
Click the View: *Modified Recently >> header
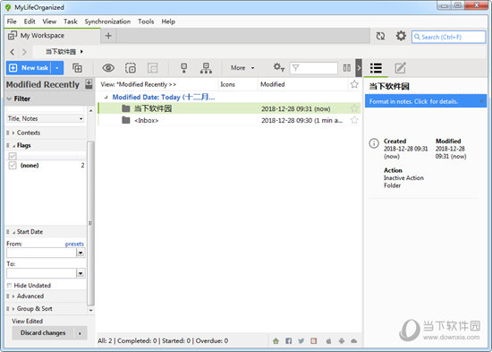click(x=139, y=84)
